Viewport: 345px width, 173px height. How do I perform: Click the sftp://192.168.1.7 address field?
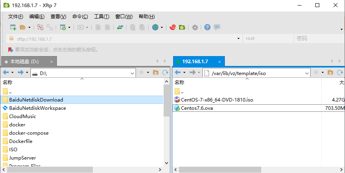pos(123,39)
